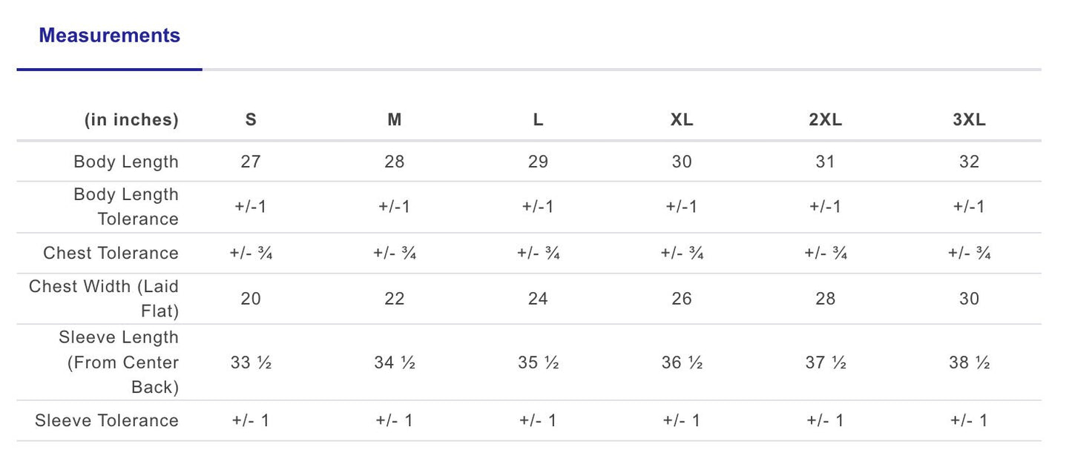Click the Body Length row label

(126, 162)
